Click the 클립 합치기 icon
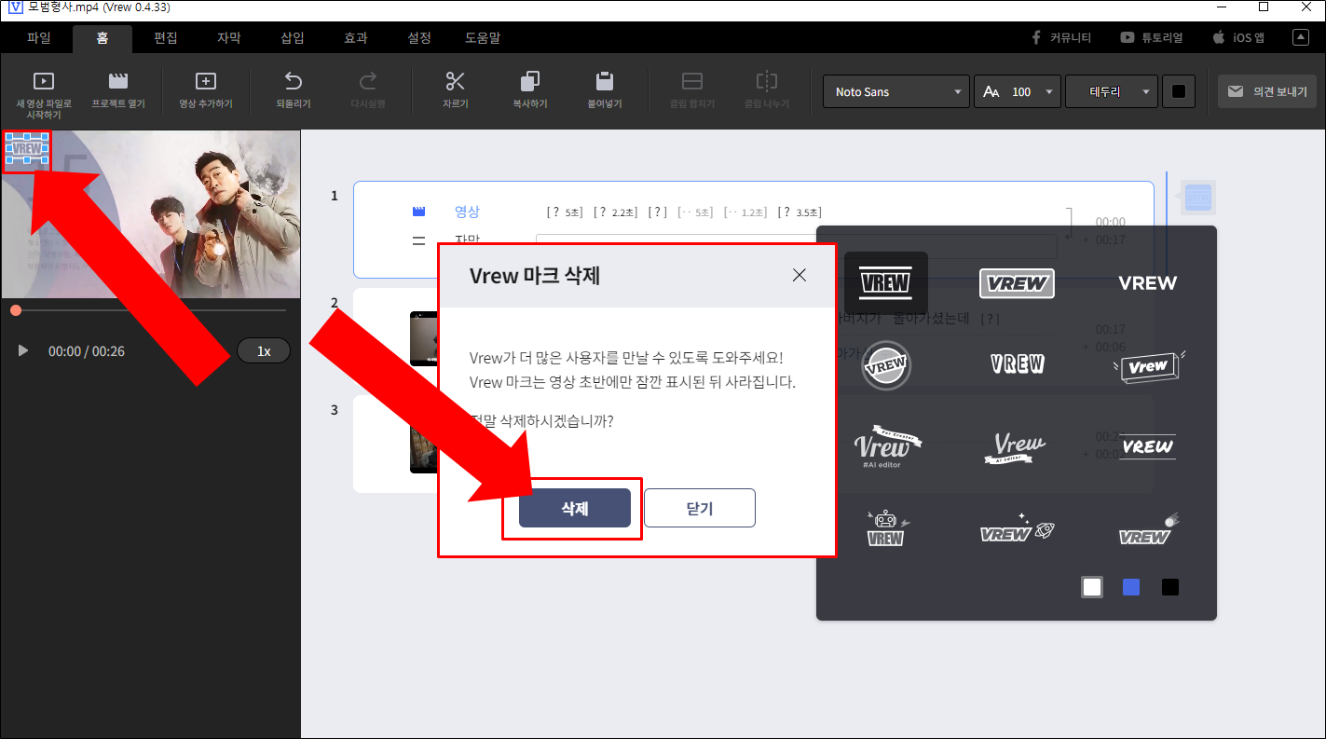This screenshot has width=1326, height=739. pos(691,81)
